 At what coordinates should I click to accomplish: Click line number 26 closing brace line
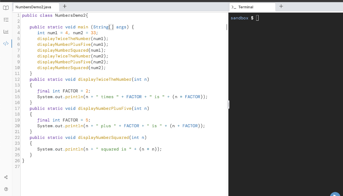[17, 161]
